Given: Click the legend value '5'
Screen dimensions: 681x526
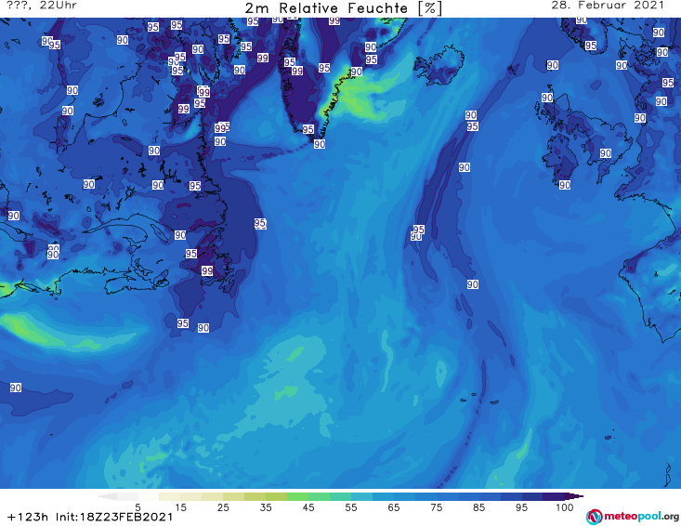Looking at the screenshot, I should (x=138, y=507).
